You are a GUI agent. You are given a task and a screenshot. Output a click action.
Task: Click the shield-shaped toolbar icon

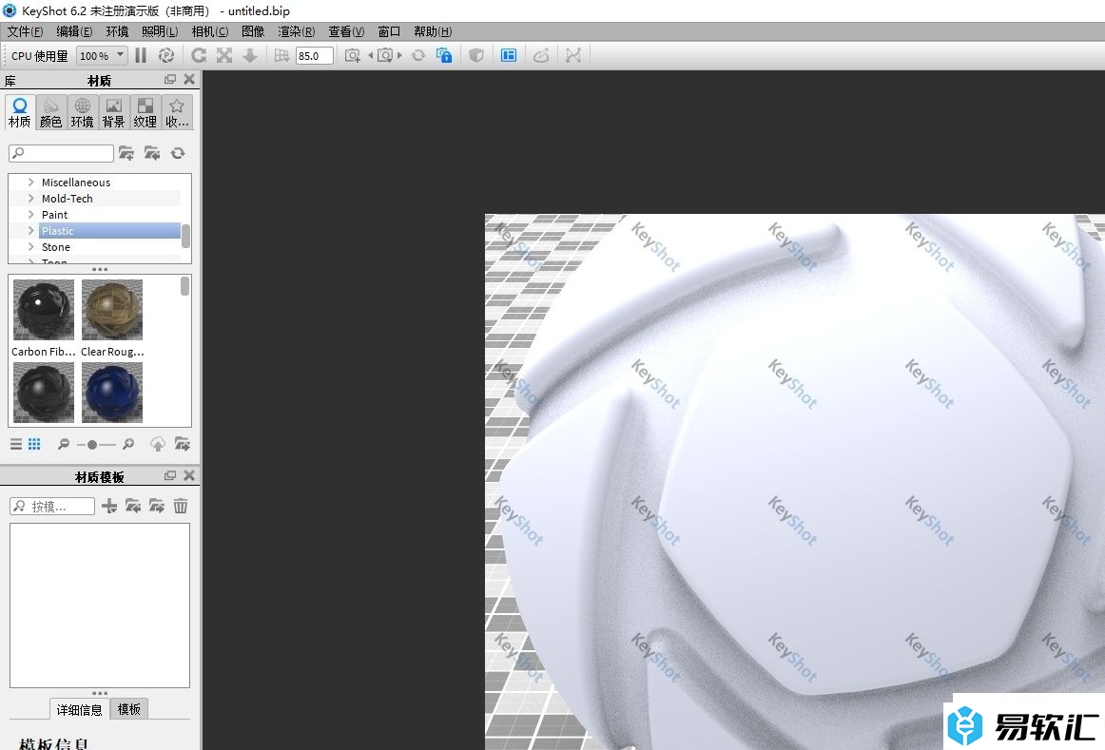(476, 56)
